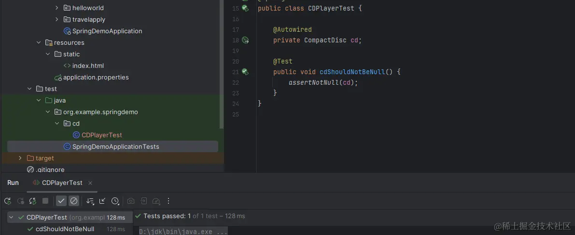
Task: Select SpringDemoApplicationTests file
Action: pos(112,146)
